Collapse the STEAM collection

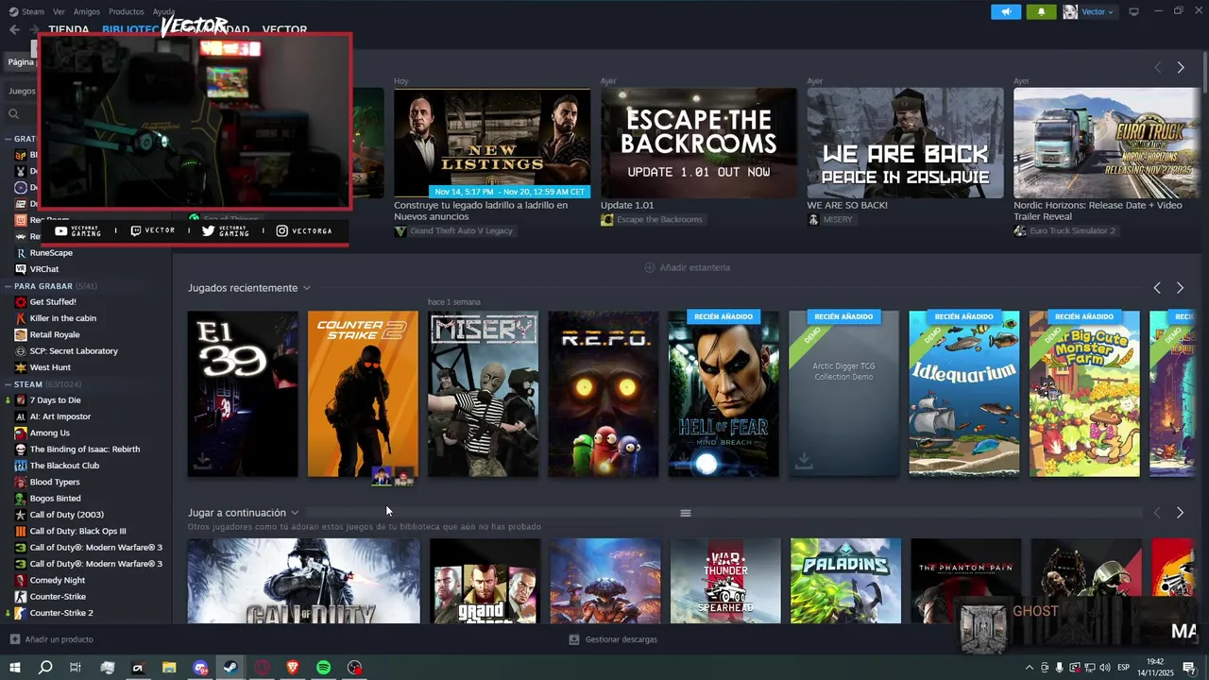(9, 384)
